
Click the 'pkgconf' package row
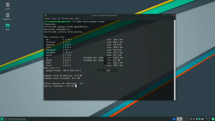pos(84,45)
